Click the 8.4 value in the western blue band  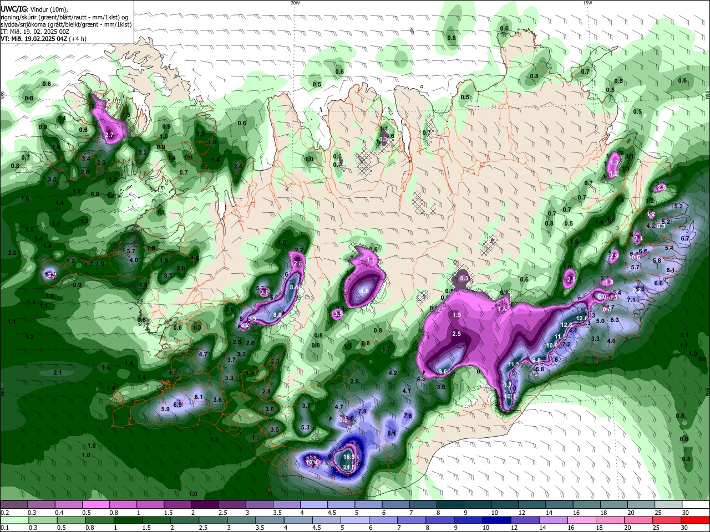coord(295,287)
